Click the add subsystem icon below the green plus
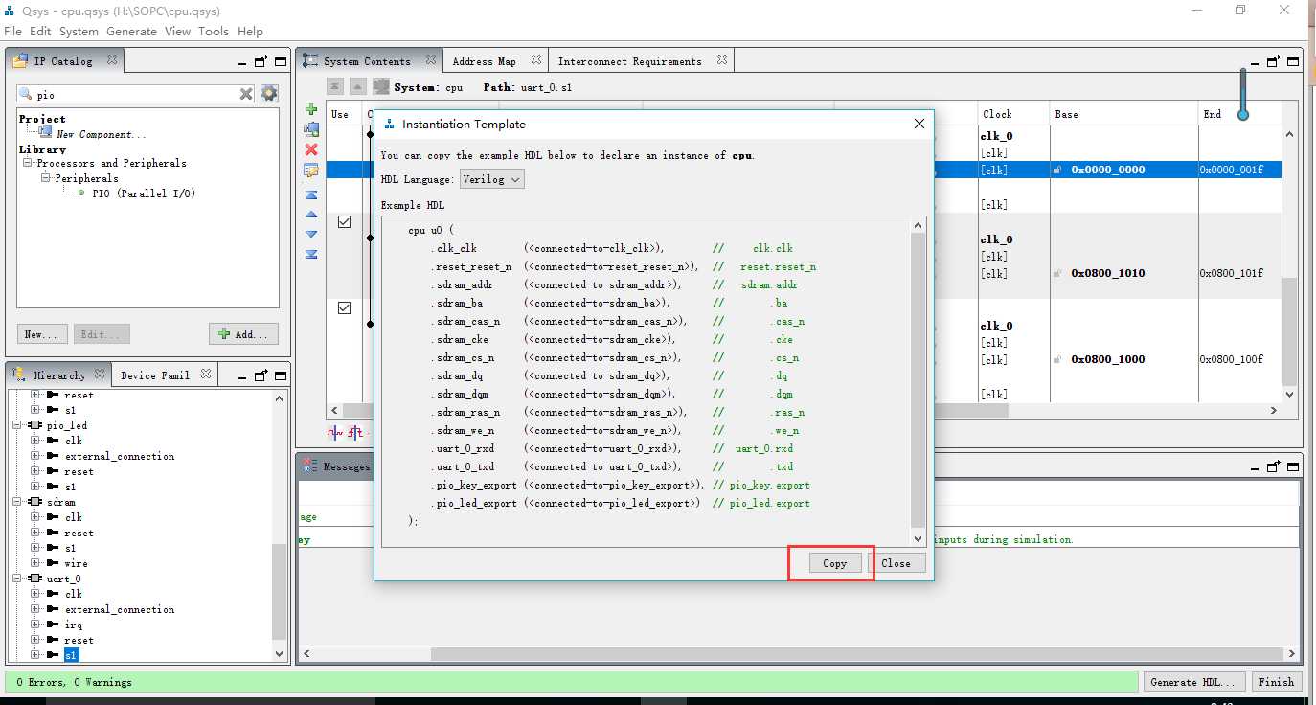Image resolution: width=1316 pixels, height=705 pixels. coord(311,129)
